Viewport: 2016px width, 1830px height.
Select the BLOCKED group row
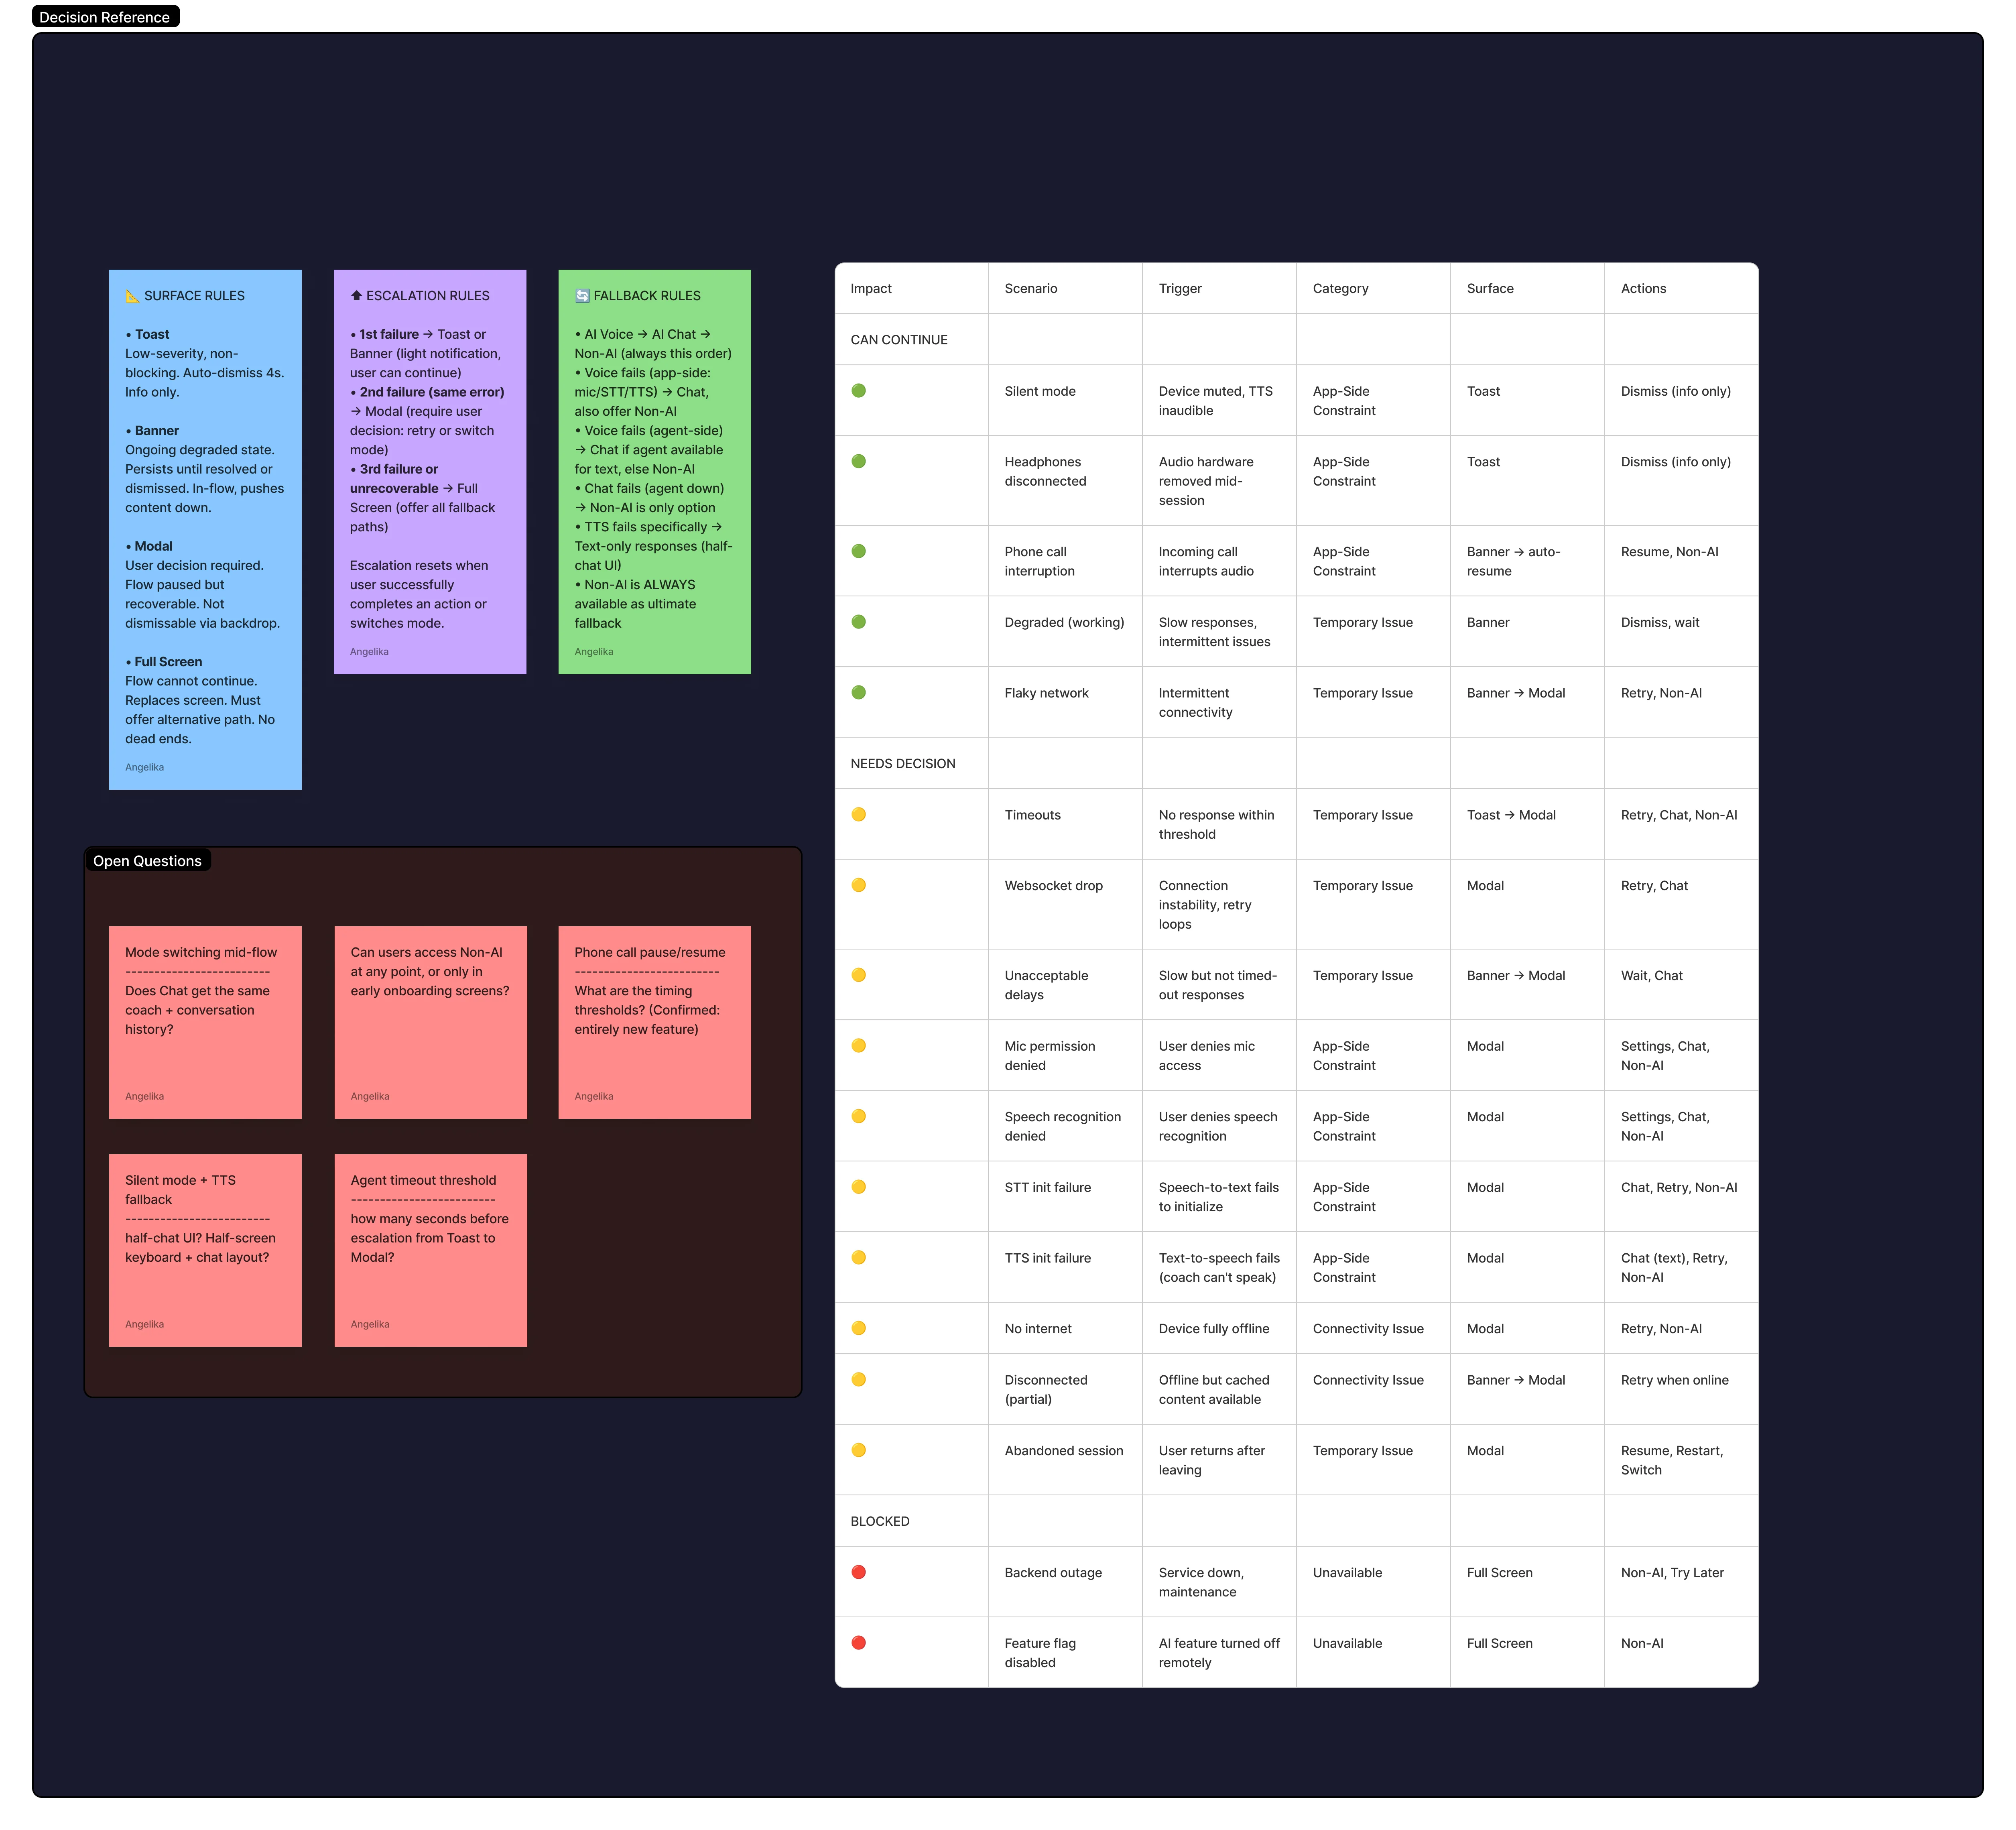click(880, 1521)
